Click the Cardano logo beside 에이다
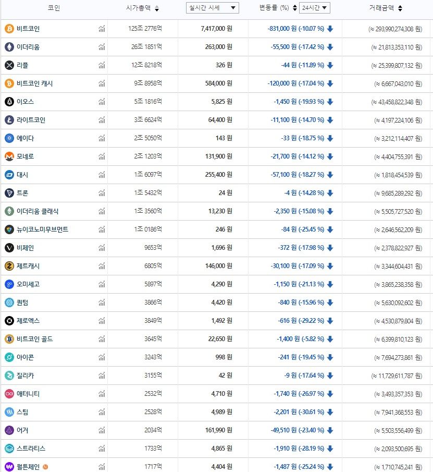The height and width of the screenshot is (472, 433). [9, 138]
